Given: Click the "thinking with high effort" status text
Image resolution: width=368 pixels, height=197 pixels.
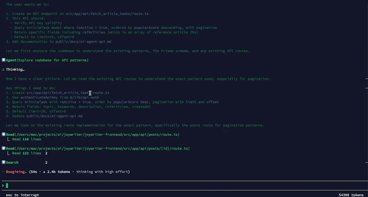Looking at the screenshot, I should coord(102,172).
